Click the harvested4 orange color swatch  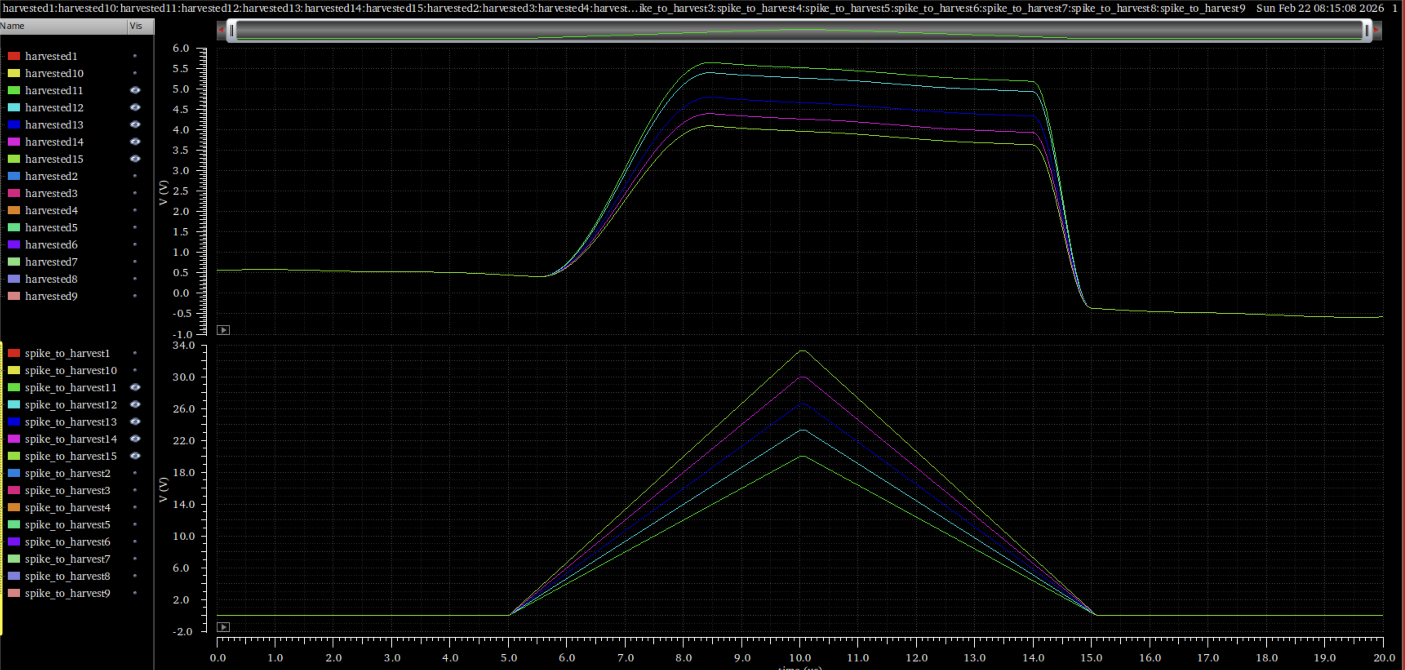(x=13, y=211)
